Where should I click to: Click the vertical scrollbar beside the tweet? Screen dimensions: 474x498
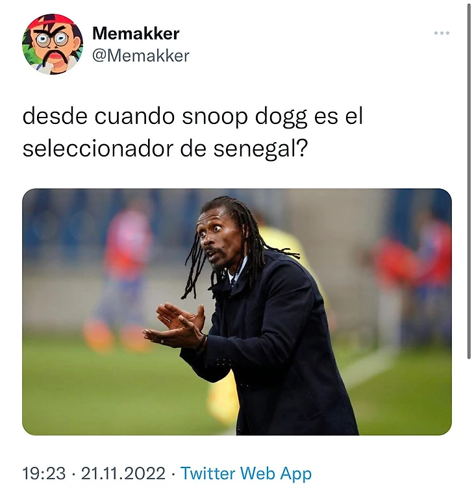click(469, 181)
